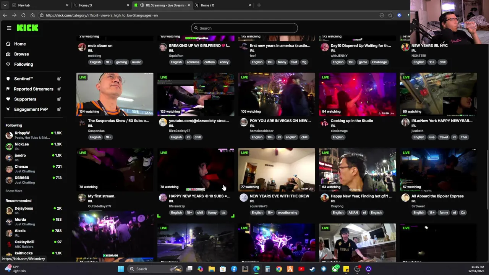Mute the IRL Streaming tab audio icon

pyautogui.click(x=142, y=5)
